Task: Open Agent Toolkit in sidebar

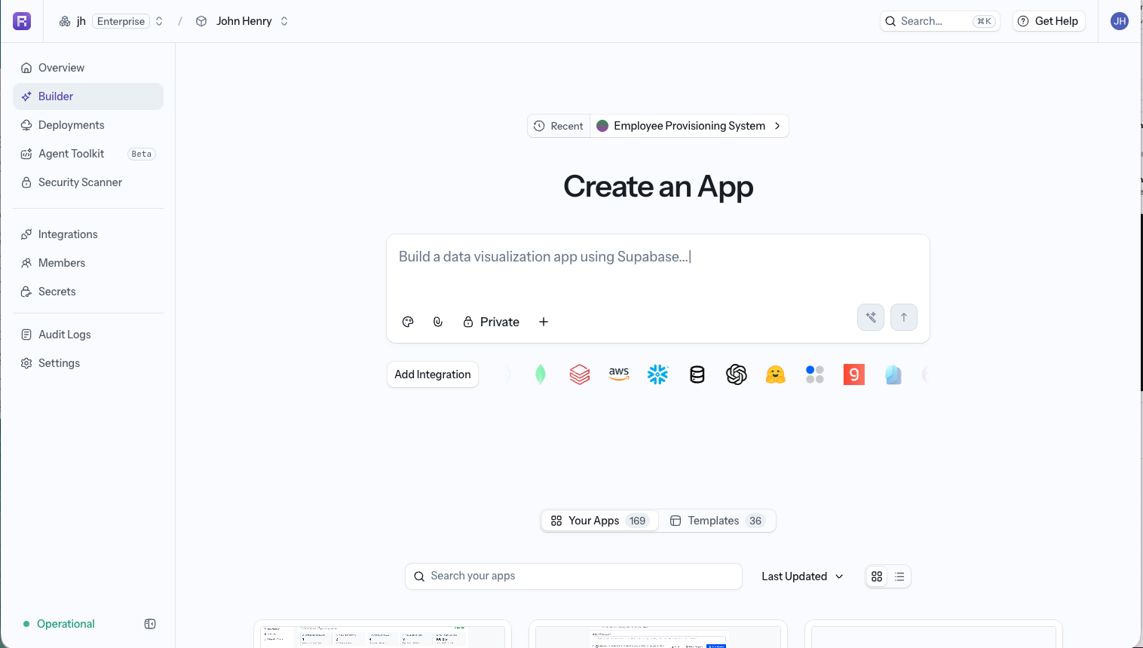Action: pos(88,154)
